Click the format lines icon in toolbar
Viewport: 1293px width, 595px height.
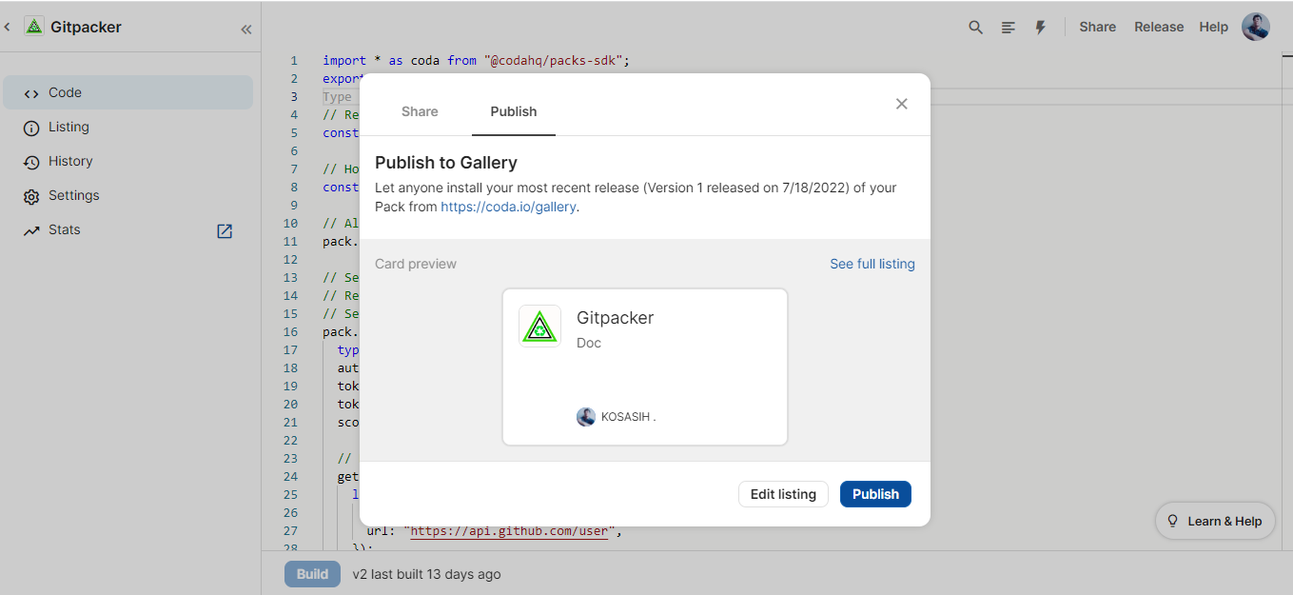(1009, 28)
